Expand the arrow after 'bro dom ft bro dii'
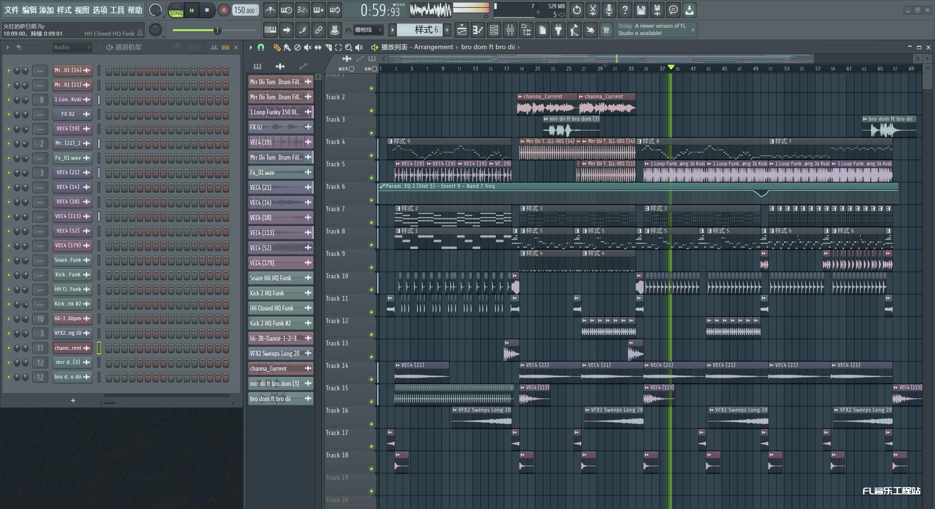The width and height of the screenshot is (935, 509). pyautogui.click(x=519, y=47)
